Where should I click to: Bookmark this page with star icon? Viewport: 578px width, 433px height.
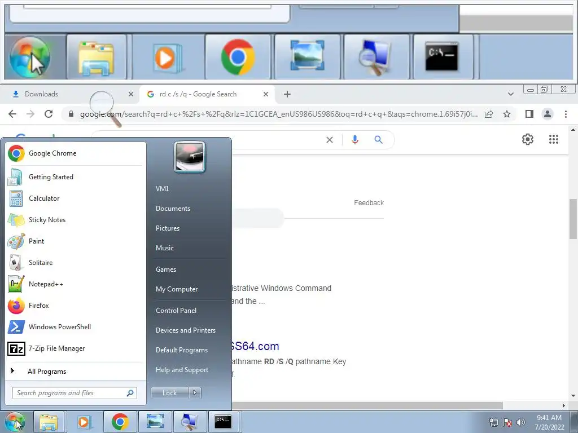507,114
